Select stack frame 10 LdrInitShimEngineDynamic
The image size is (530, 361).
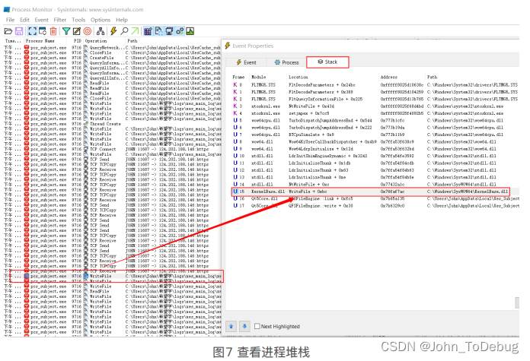[375, 156]
